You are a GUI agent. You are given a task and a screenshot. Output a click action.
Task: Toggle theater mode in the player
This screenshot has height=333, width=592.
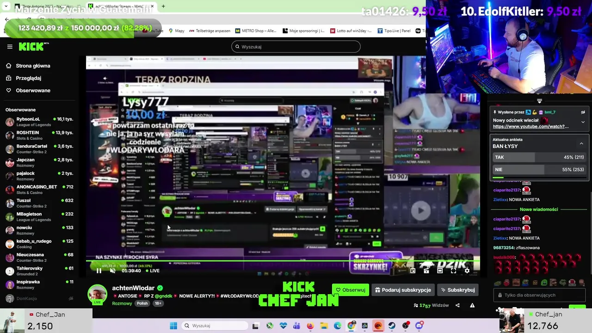440,271
